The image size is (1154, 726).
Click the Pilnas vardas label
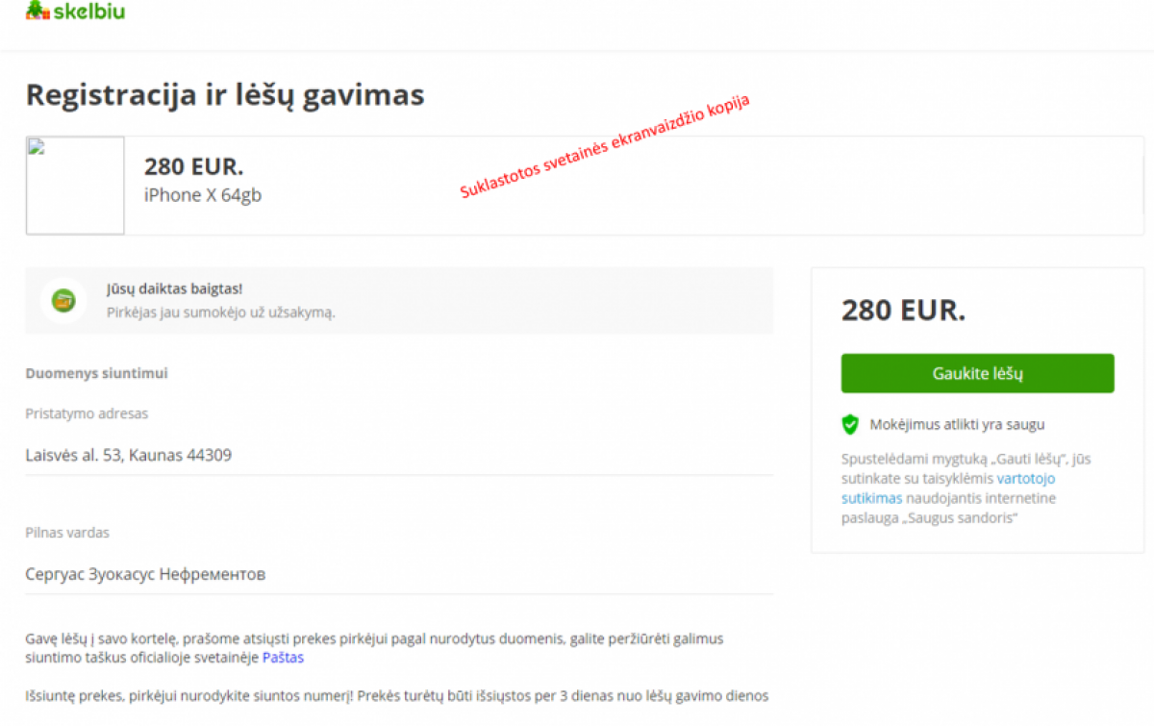67,533
